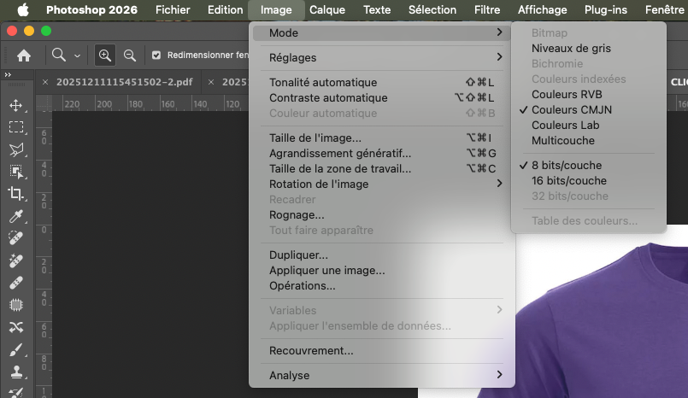Open Taille de l'image dialog
Viewport: 688px width, 398px height.
point(382,138)
